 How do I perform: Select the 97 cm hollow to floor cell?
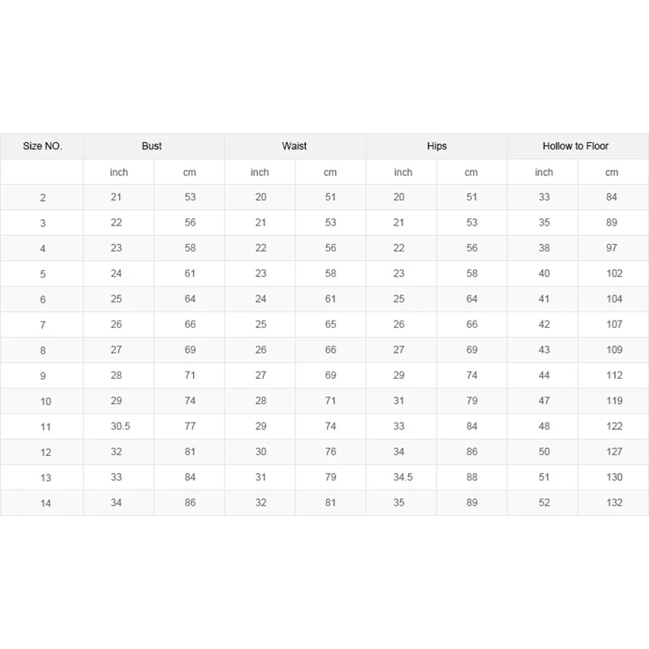[612, 247]
